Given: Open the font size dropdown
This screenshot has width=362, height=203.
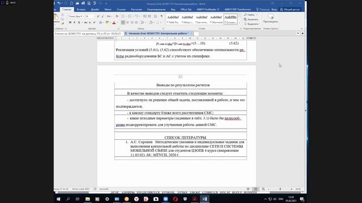Looking at the screenshot, I should point(94,16).
